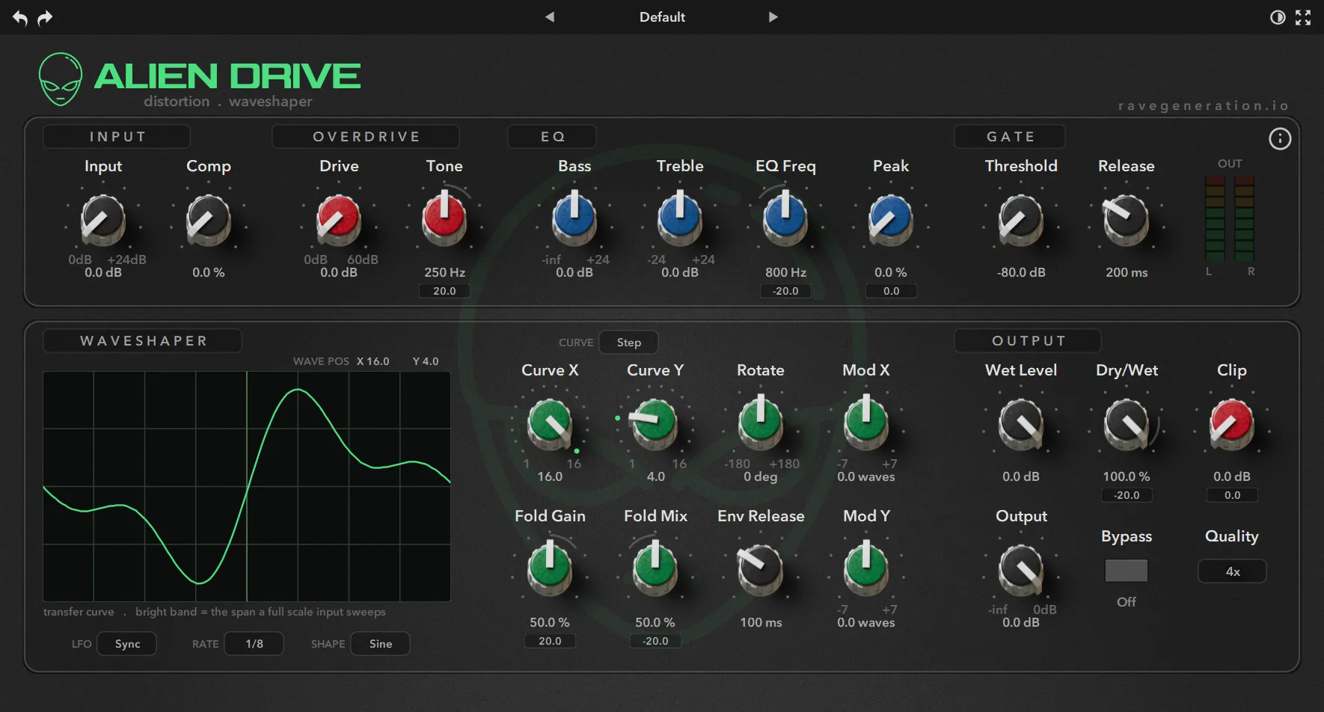Click the blue Bass knob
Screen dimensions: 1324x712
[x=574, y=217]
